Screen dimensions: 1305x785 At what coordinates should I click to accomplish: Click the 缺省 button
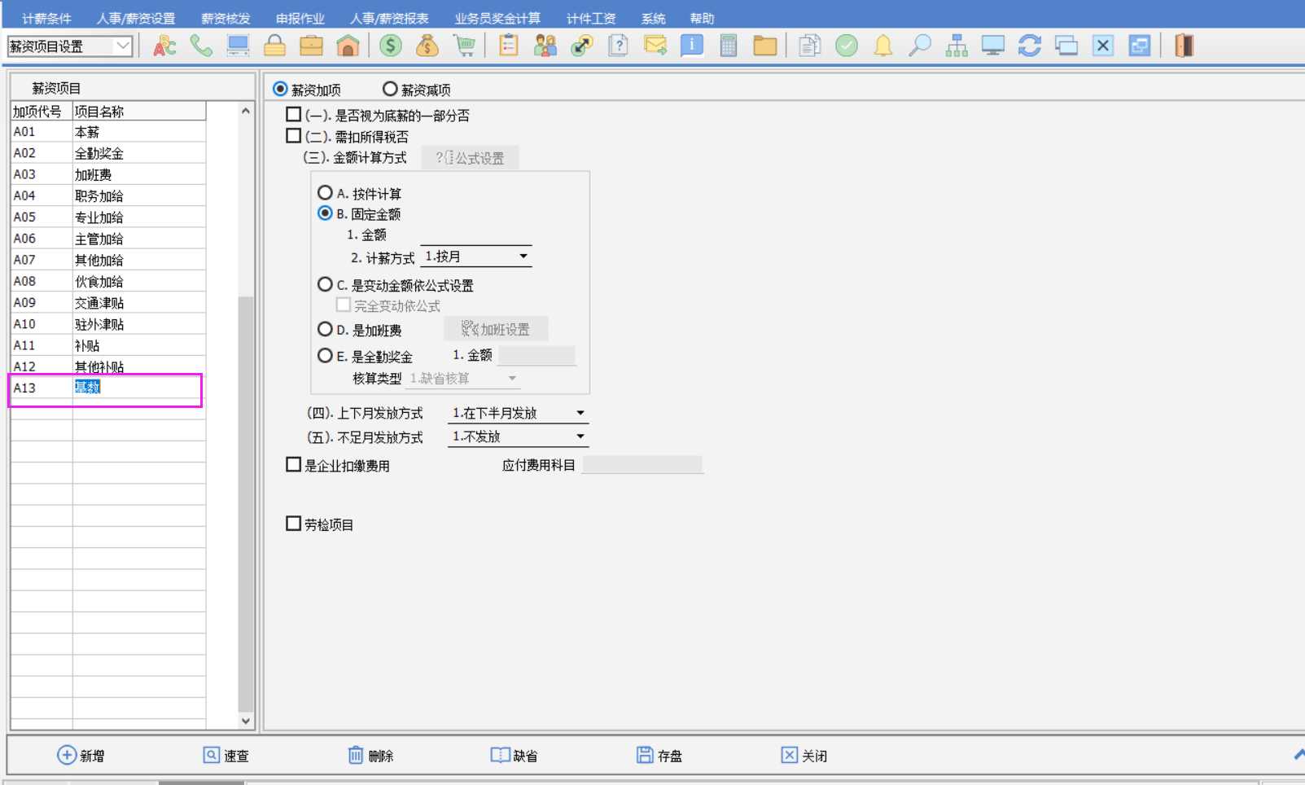tap(514, 756)
